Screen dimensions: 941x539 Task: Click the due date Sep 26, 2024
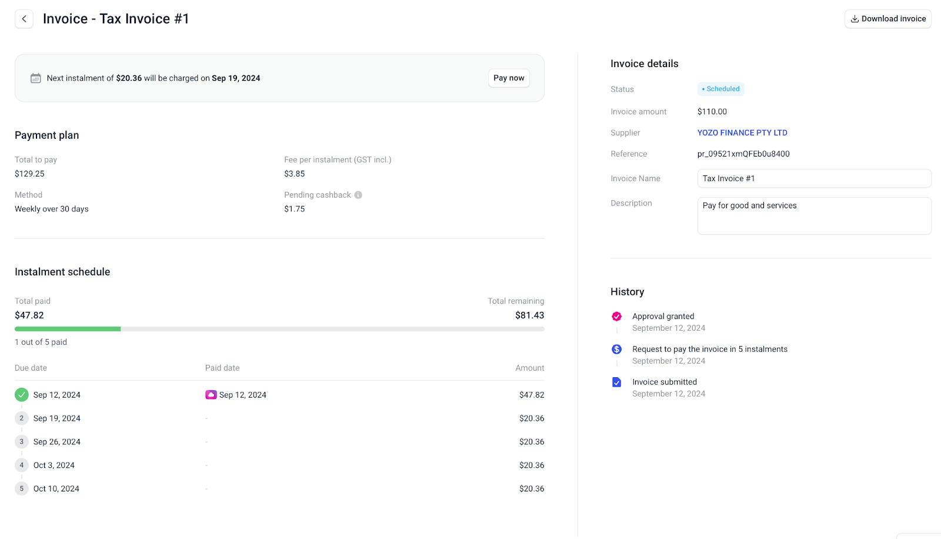57,442
